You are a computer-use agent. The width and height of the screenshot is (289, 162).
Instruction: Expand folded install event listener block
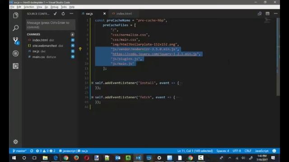click(x=92, y=83)
